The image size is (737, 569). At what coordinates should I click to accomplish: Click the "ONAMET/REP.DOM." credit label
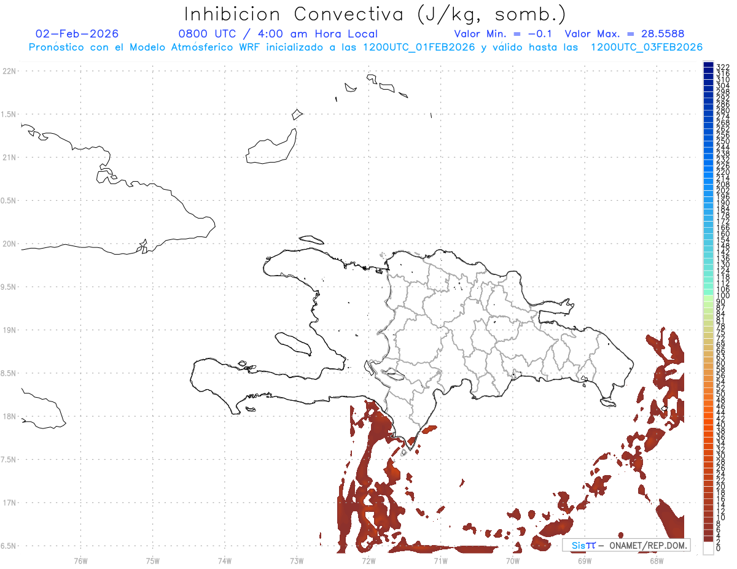(648, 545)
